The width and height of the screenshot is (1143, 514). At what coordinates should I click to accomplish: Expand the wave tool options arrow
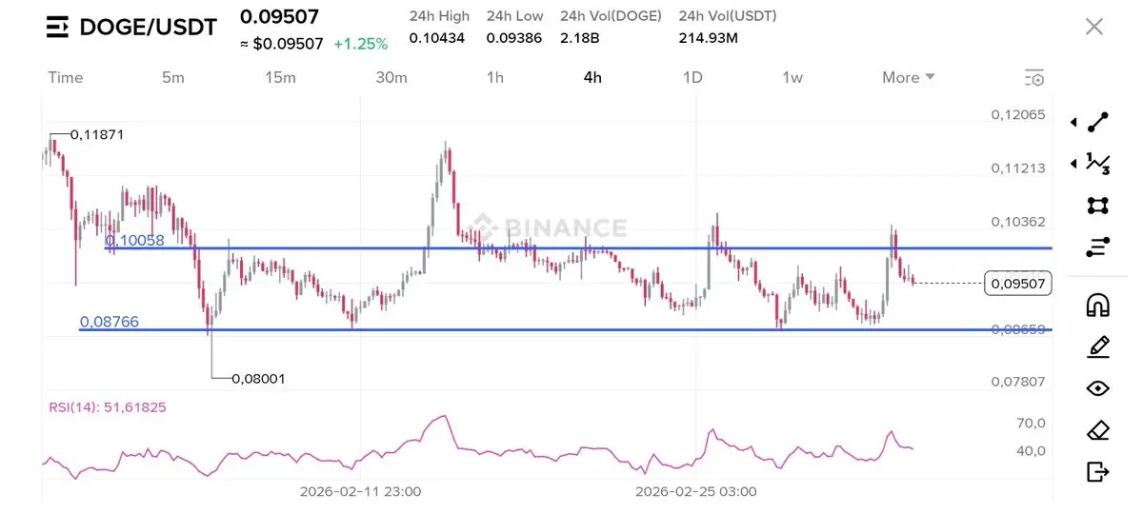click(x=1073, y=164)
